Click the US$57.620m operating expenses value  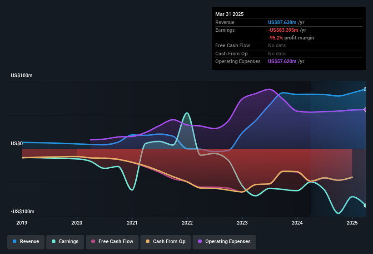tap(282, 62)
